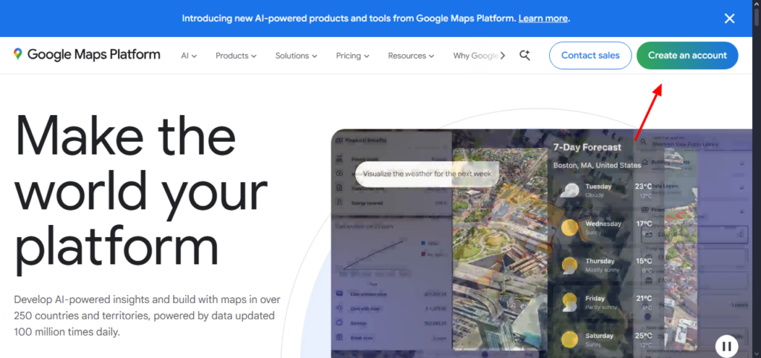This screenshot has height=358, width=761.
Task: Click the sun icon next to Saturday
Action: (x=571, y=339)
